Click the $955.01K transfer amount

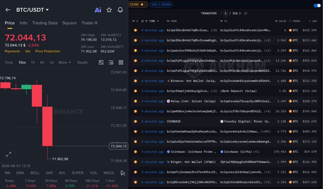click(310, 61)
